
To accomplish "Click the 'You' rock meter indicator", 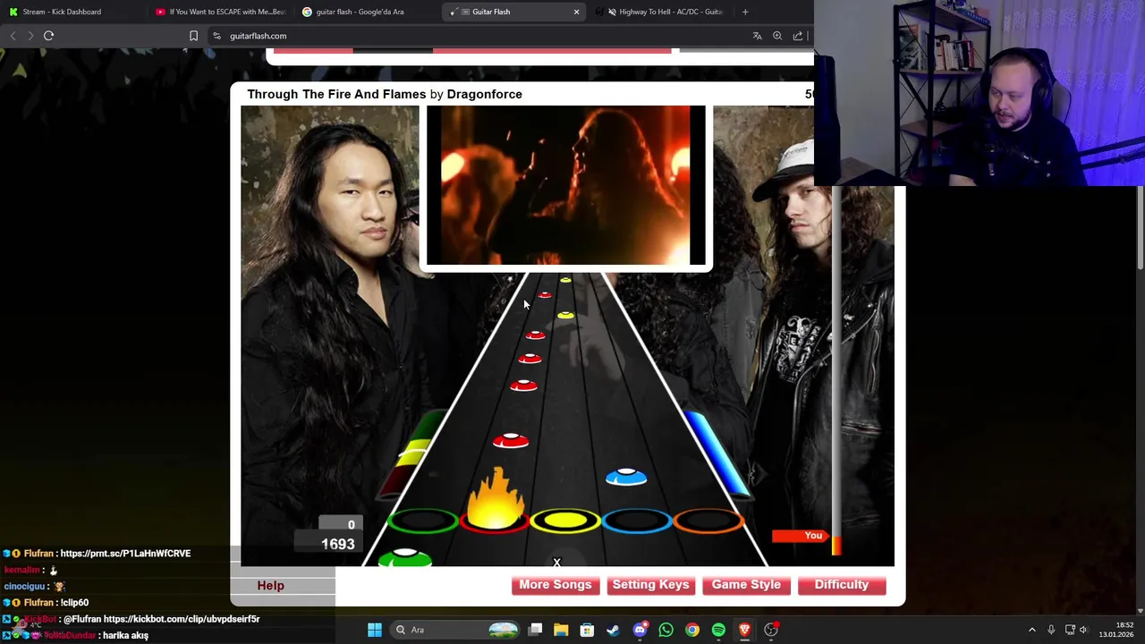I will (800, 536).
